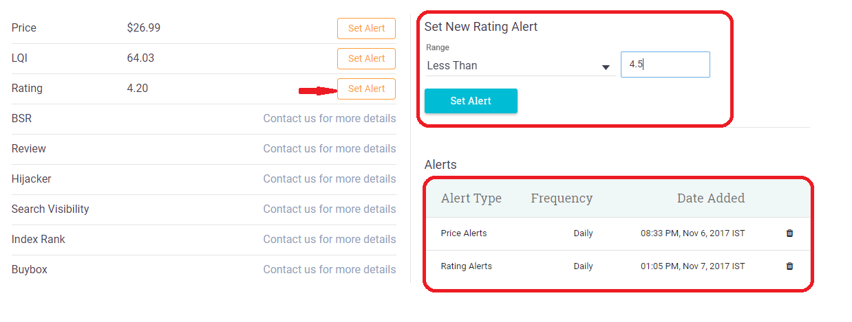Click contact link next to Hijacker
Image resolution: width=852 pixels, height=322 pixels.
(330, 179)
